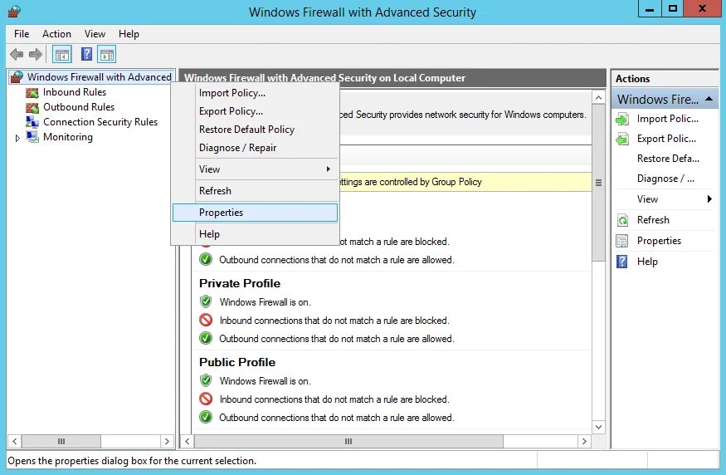The width and height of the screenshot is (726, 475).
Task: Click the Outbound Rules brick wall icon
Action: point(32,107)
